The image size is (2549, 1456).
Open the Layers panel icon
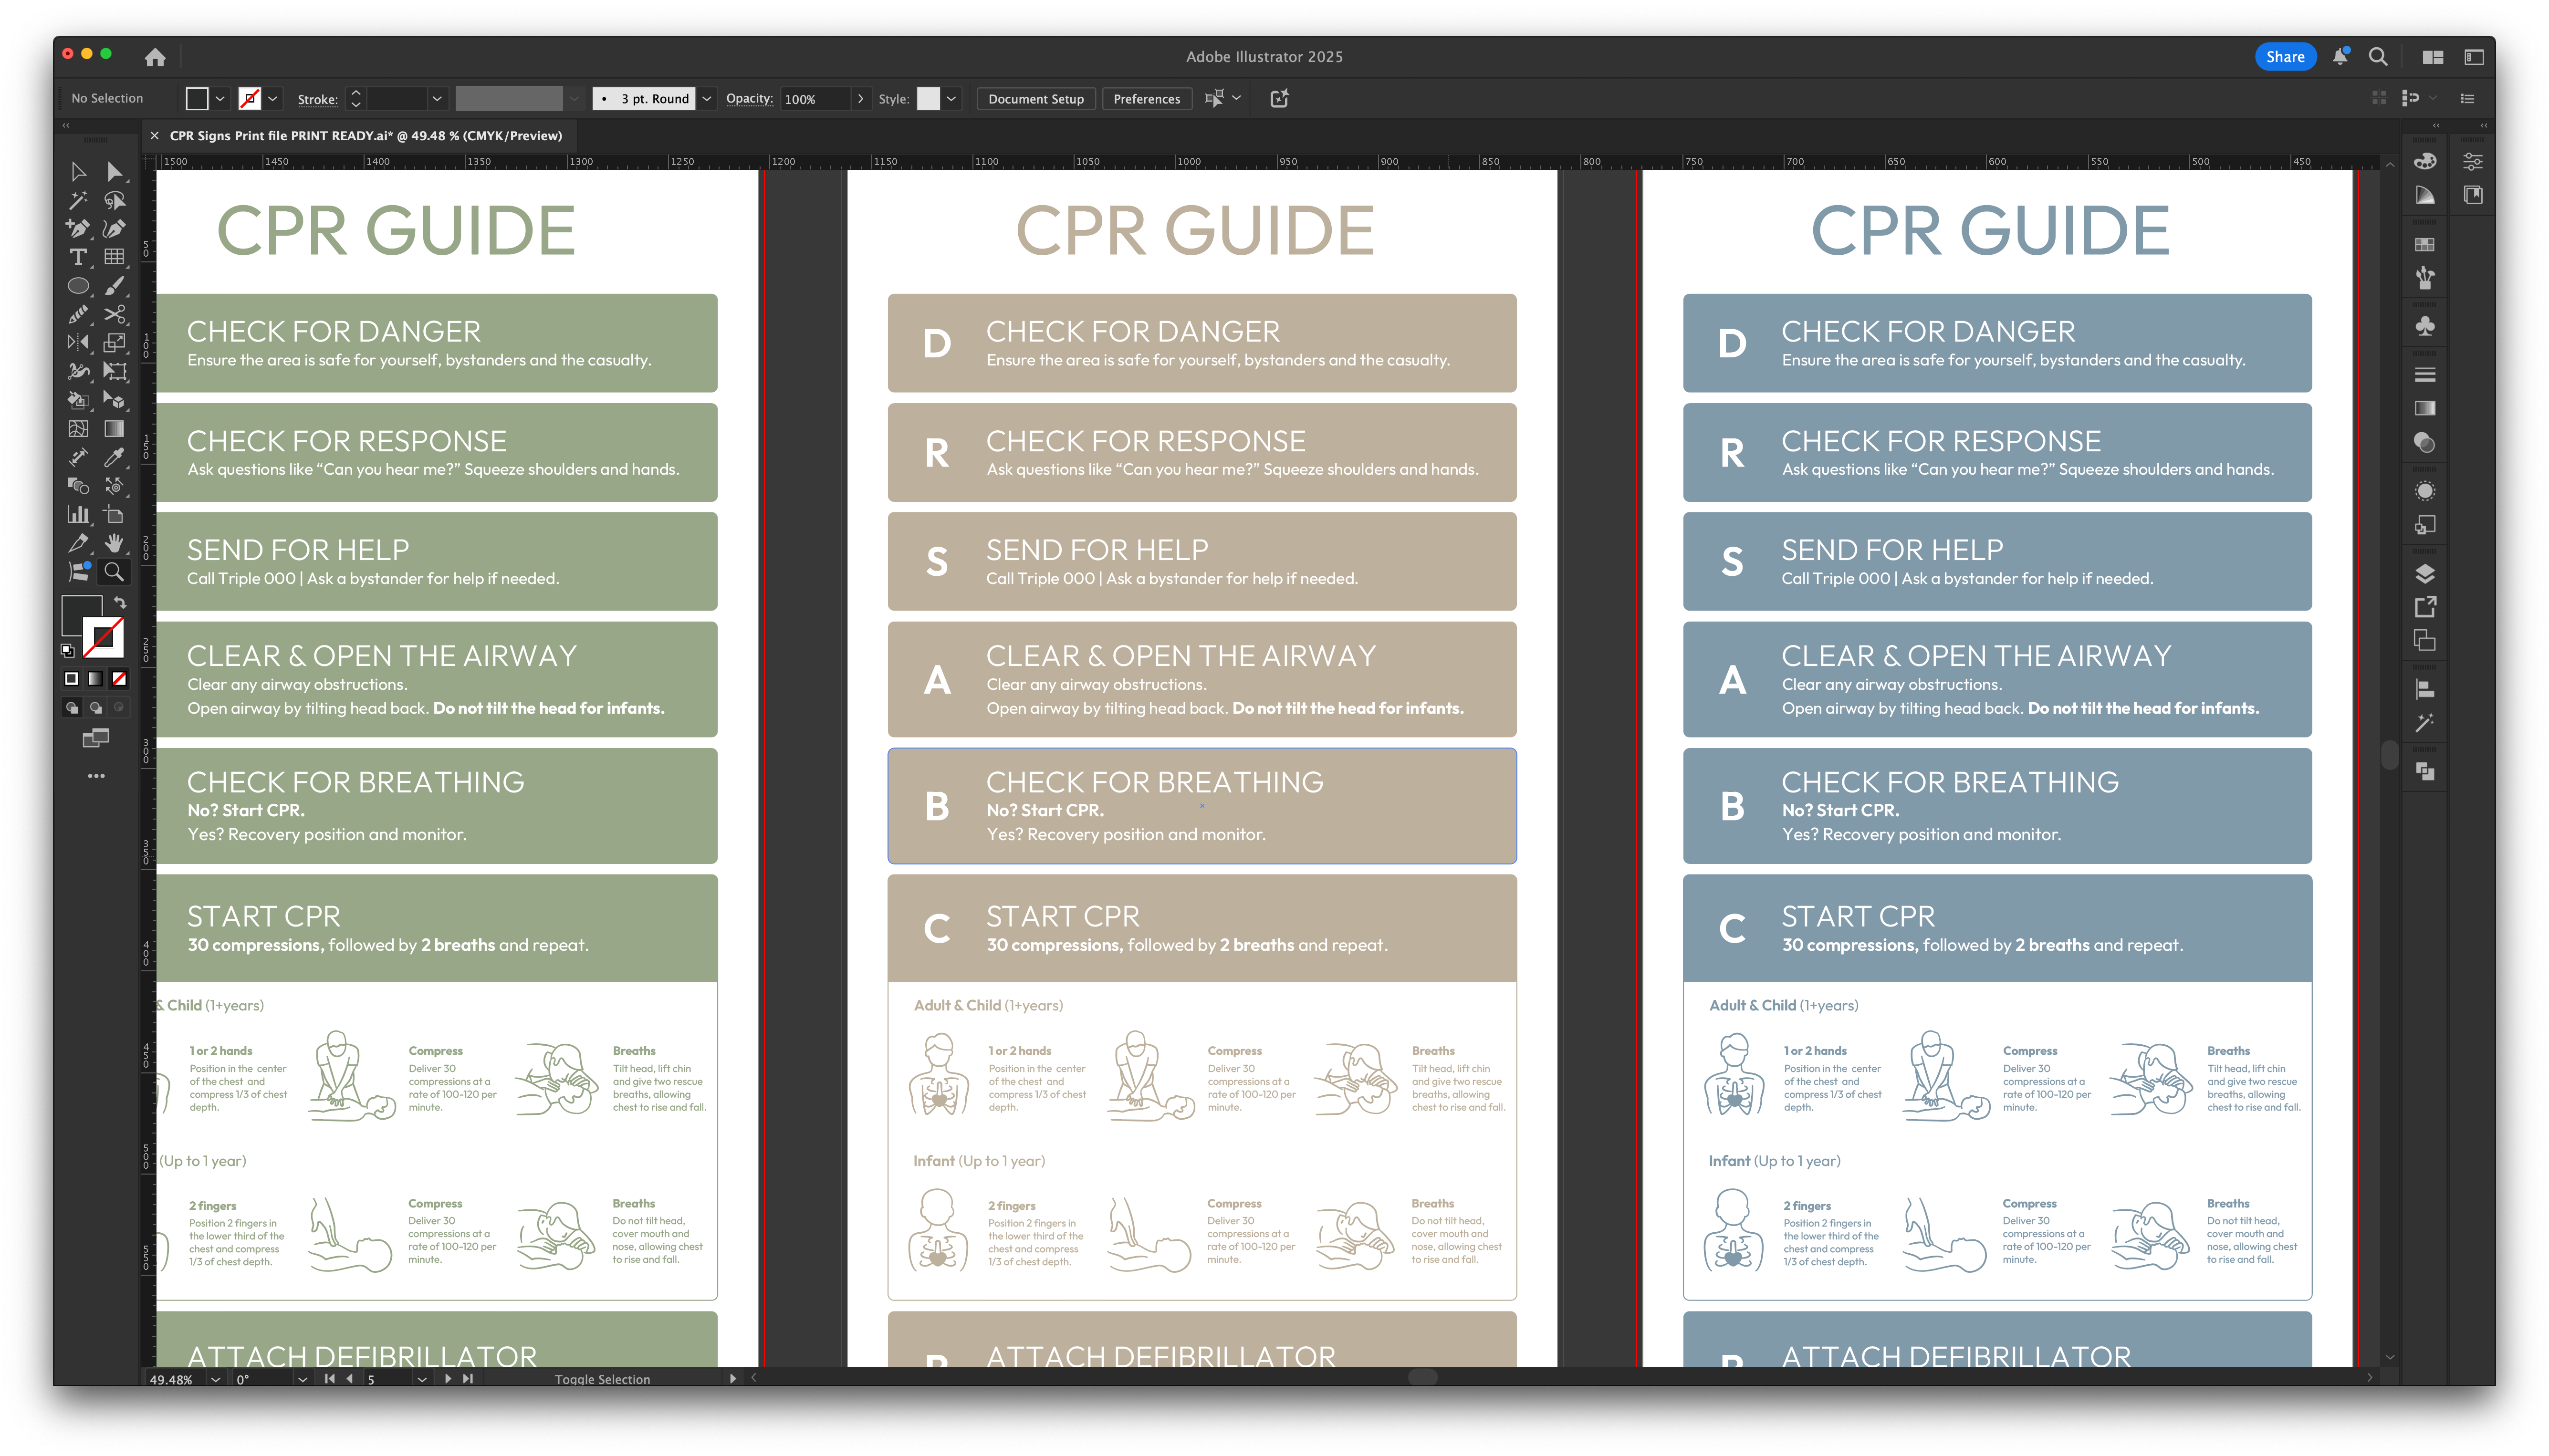[x=2424, y=573]
